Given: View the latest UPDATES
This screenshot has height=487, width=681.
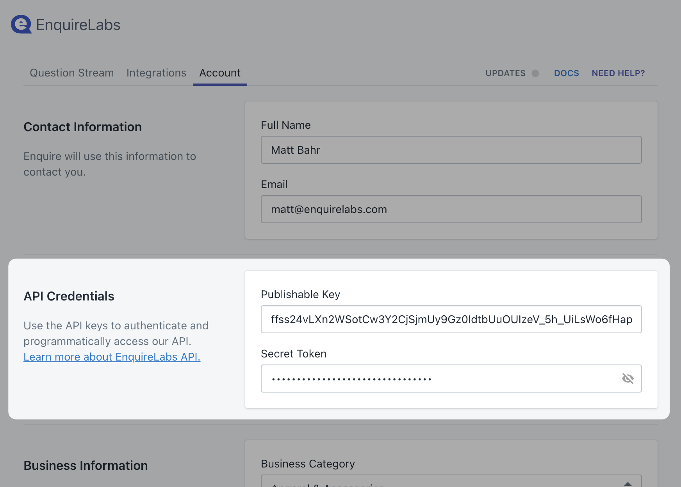Looking at the screenshot, I should tap(505, 73).
